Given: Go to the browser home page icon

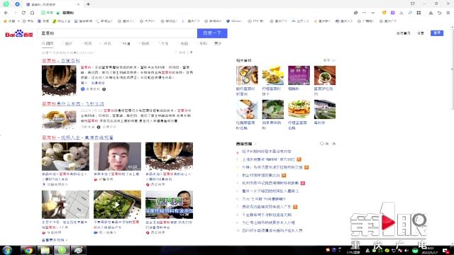Looking at the screenshot, I should [x=33, y=13].
